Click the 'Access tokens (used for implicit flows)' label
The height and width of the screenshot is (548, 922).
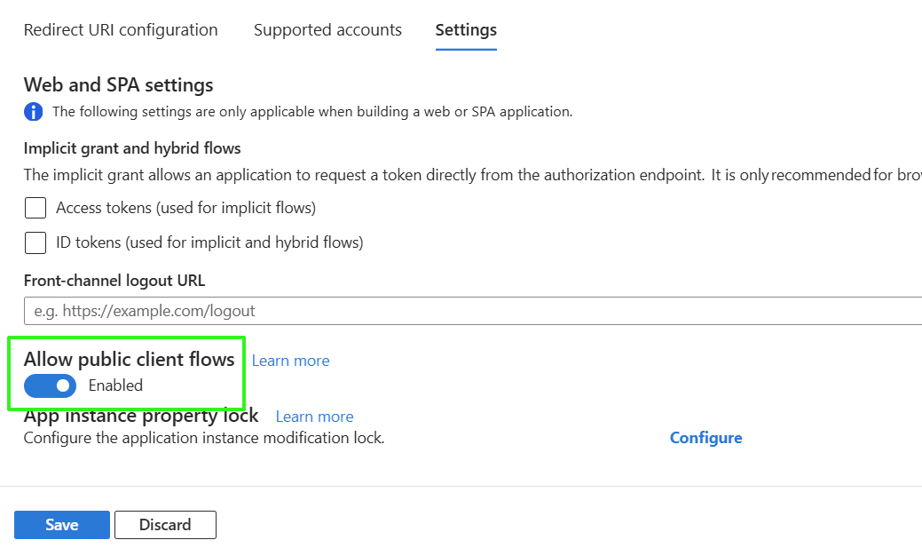pos(185,208)
